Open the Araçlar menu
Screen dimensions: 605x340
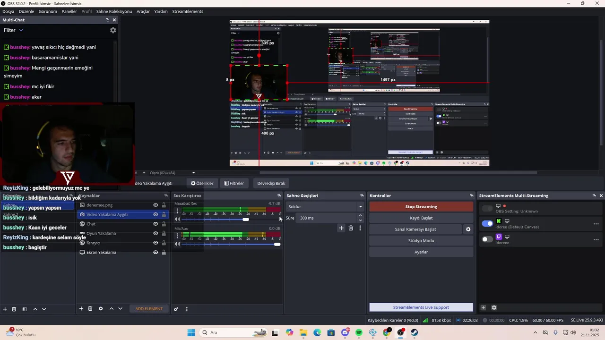tap(143, 11)
